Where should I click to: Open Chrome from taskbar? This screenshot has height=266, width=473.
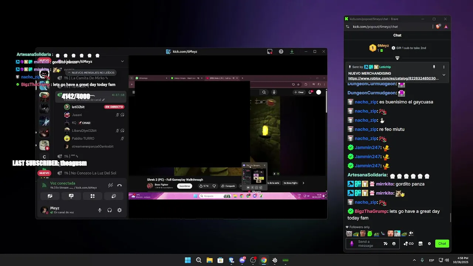264,260
